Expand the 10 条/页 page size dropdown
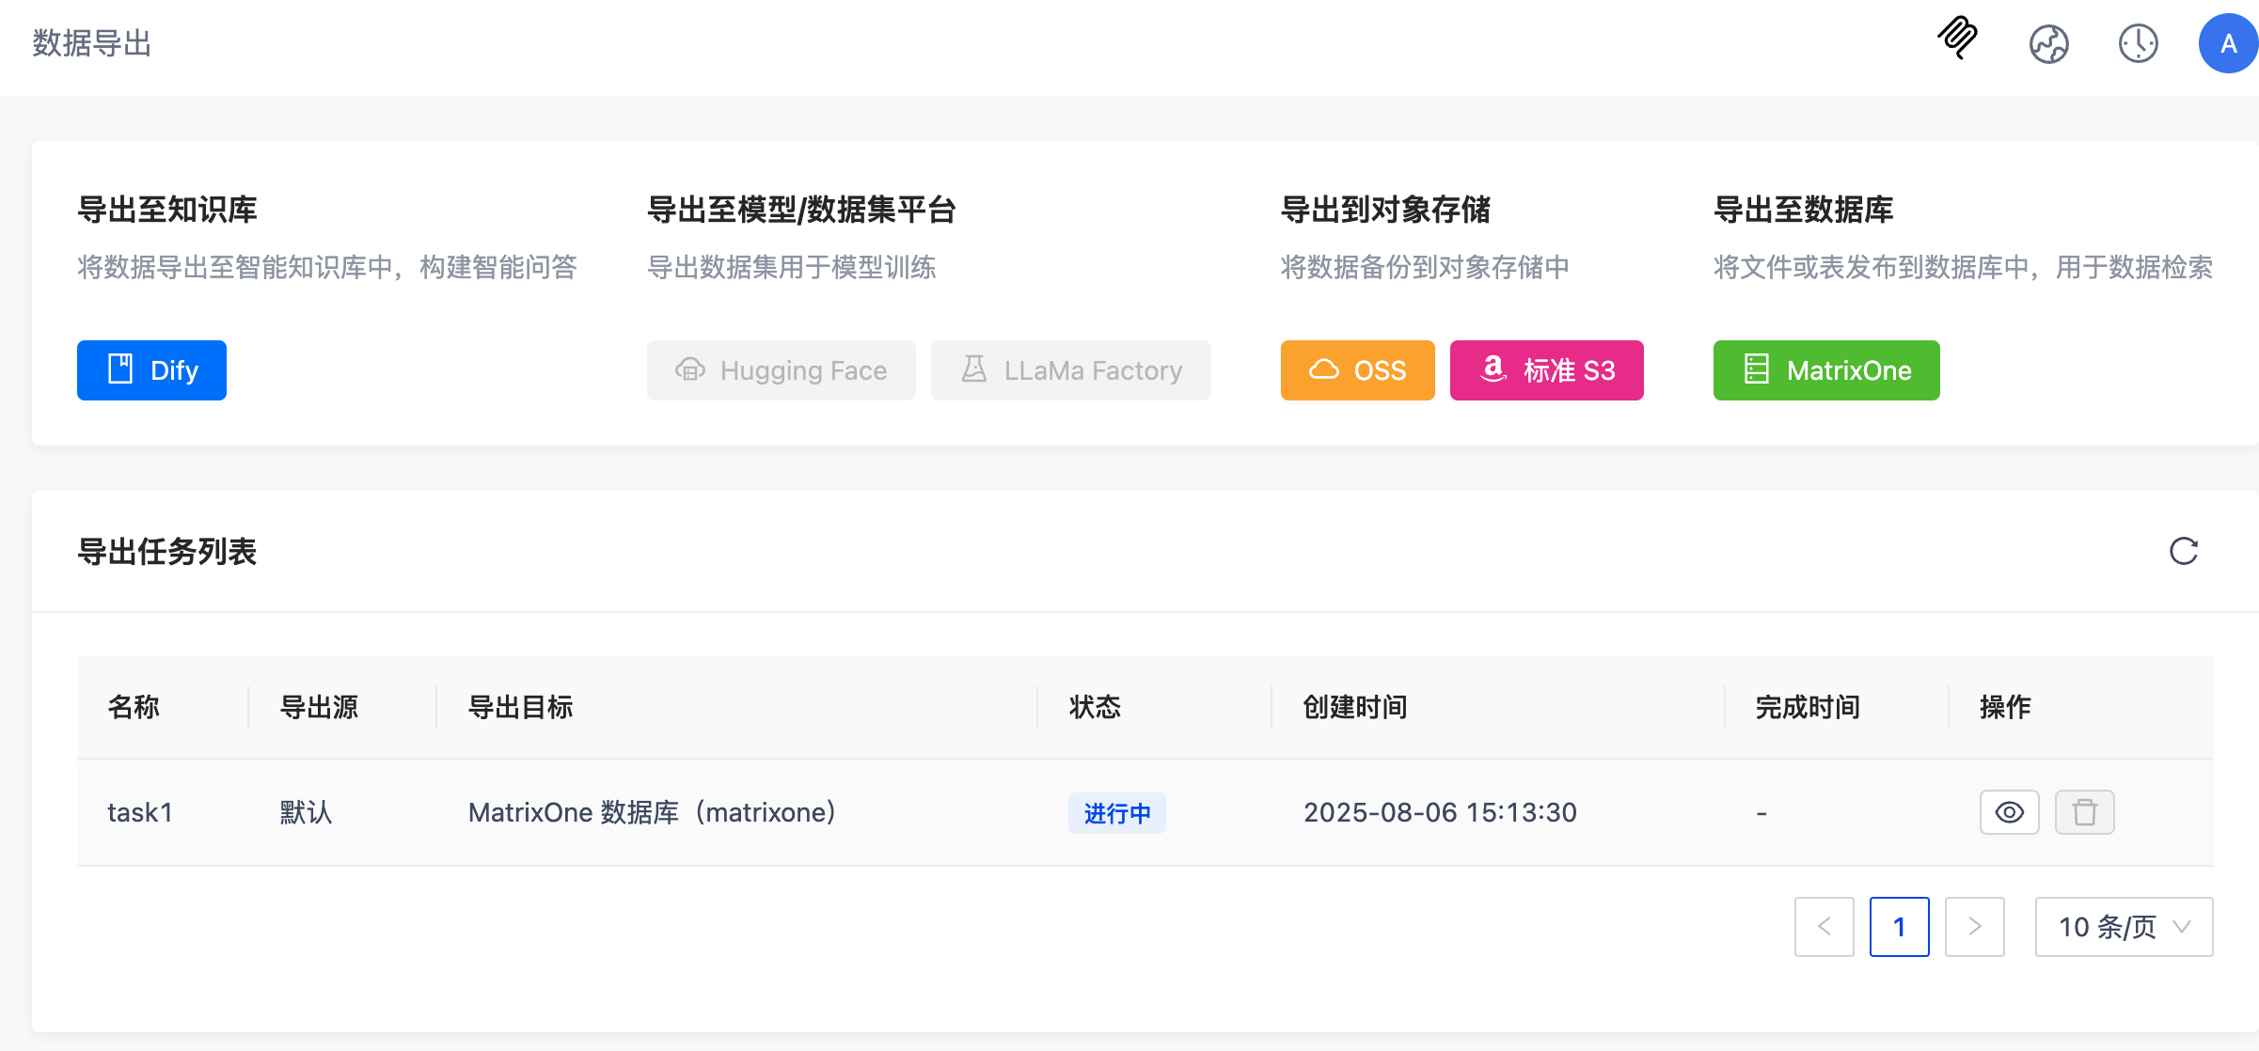This screenshot has width=2259, height=1051. click(2124, 927)
